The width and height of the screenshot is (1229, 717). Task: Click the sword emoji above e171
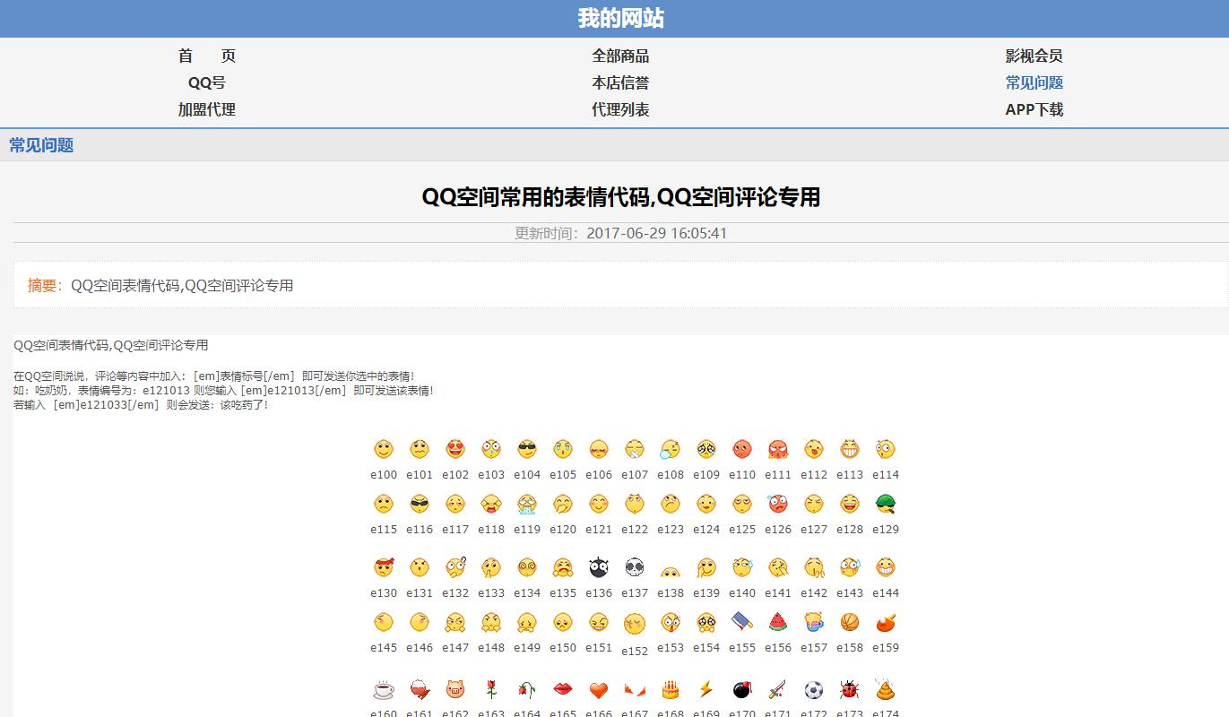point(778,690)
